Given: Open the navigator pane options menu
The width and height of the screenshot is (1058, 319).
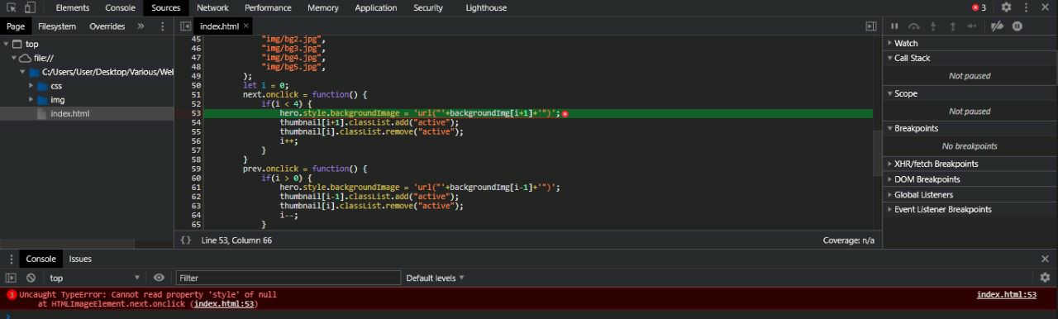Looking at the screenshot, I should tap(163, 26).
